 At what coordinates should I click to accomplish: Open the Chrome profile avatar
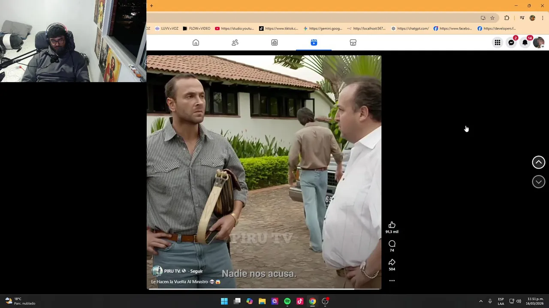tap(532, 18)
